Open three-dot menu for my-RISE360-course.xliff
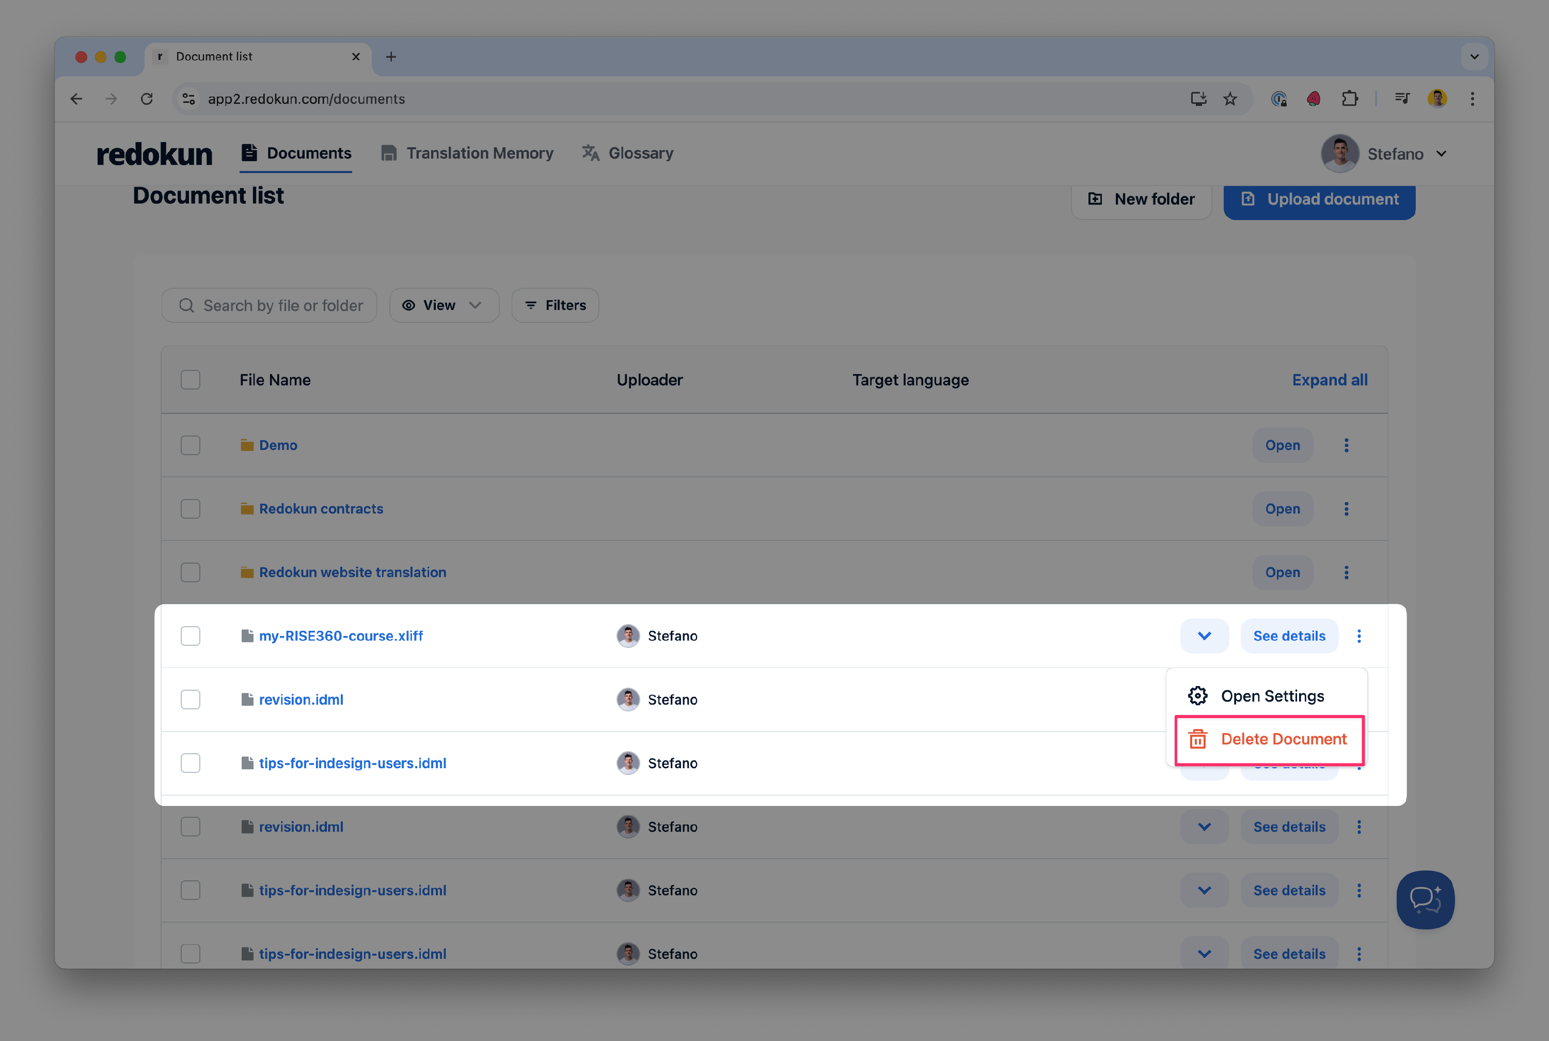 tap(1358, 636)
